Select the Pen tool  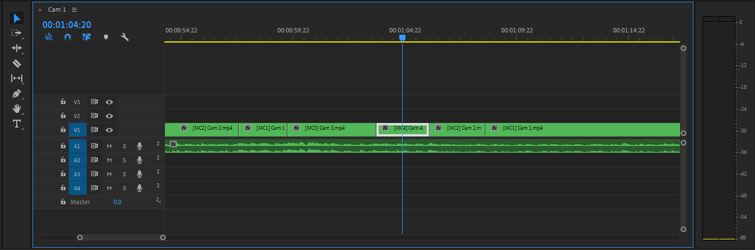coord(17,93)
